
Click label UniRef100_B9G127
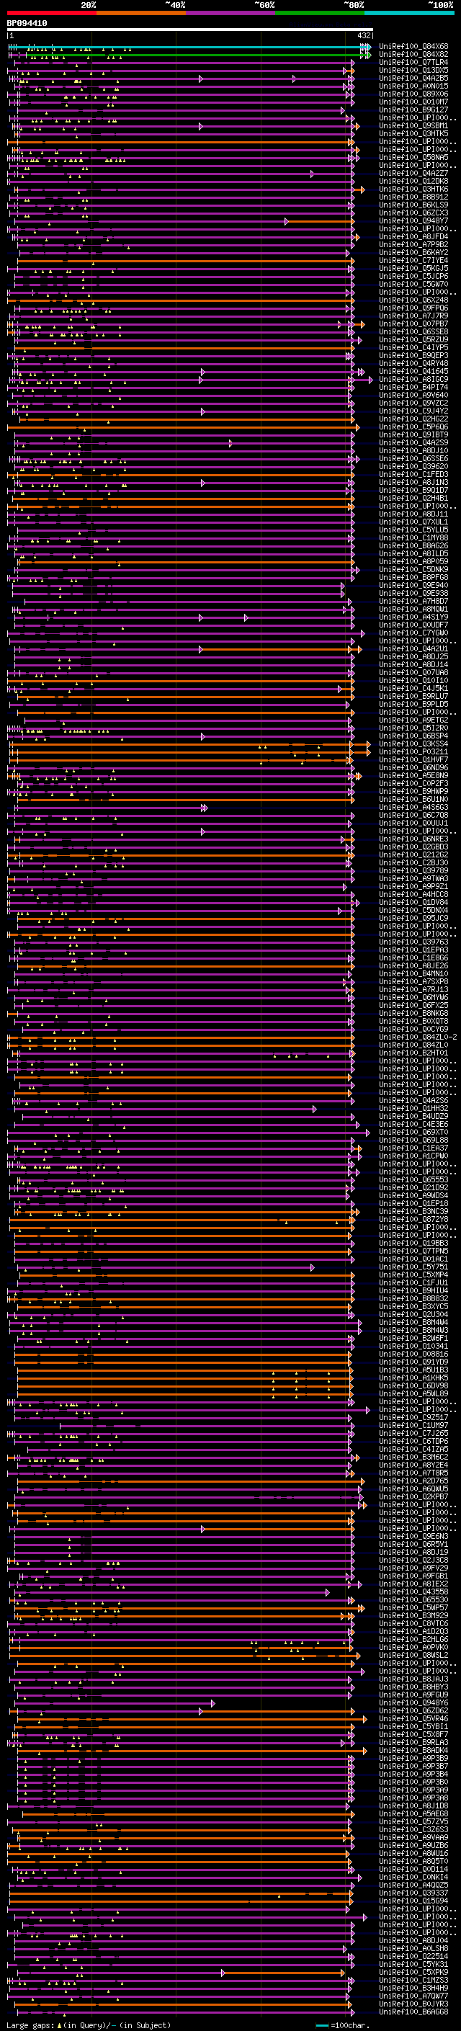(413, 110)
